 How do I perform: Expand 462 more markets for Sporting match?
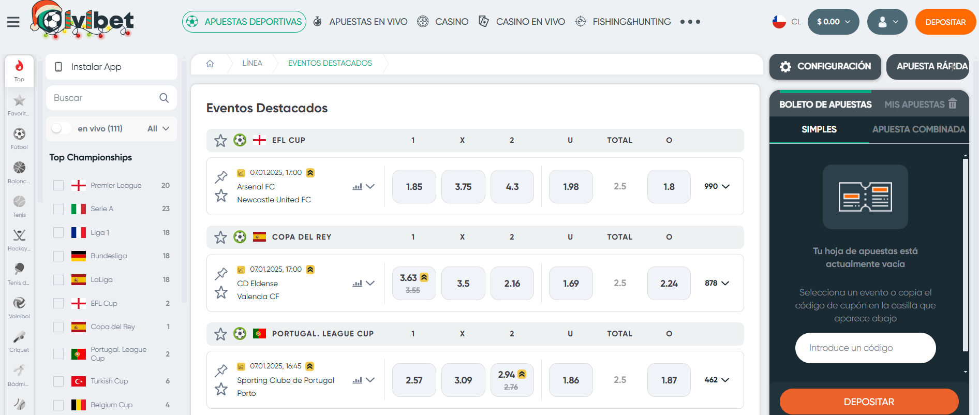click(717, 380)
